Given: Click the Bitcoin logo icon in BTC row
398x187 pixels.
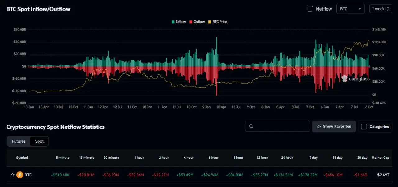Looking at the screenshot, I should [x=20, y=175].
